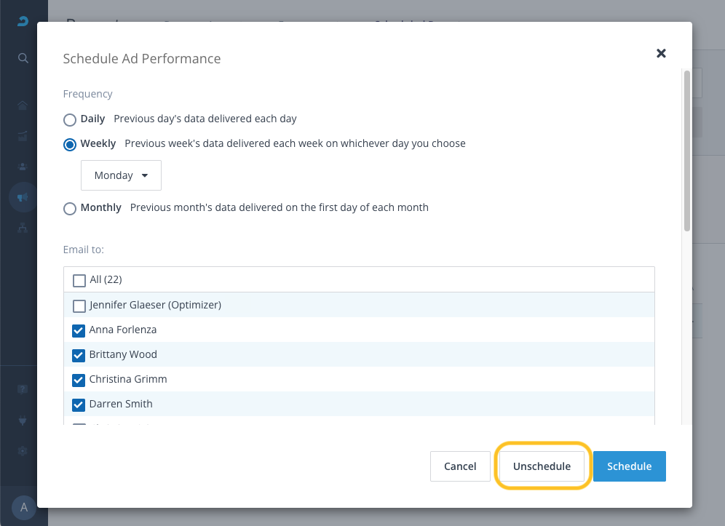The height and width of the screenshot is (526, 725).
Task: Uncheck Brittany Wood recipient
Action: pos(79,355)
